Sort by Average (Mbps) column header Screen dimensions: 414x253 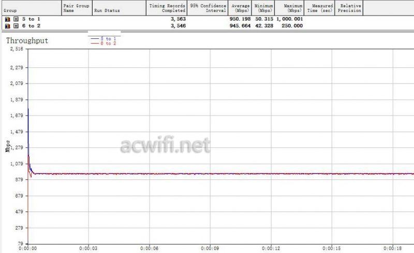[240, 8]
